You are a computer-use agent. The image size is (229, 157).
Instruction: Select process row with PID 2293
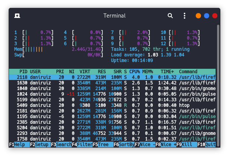click(x=112, y=133)
